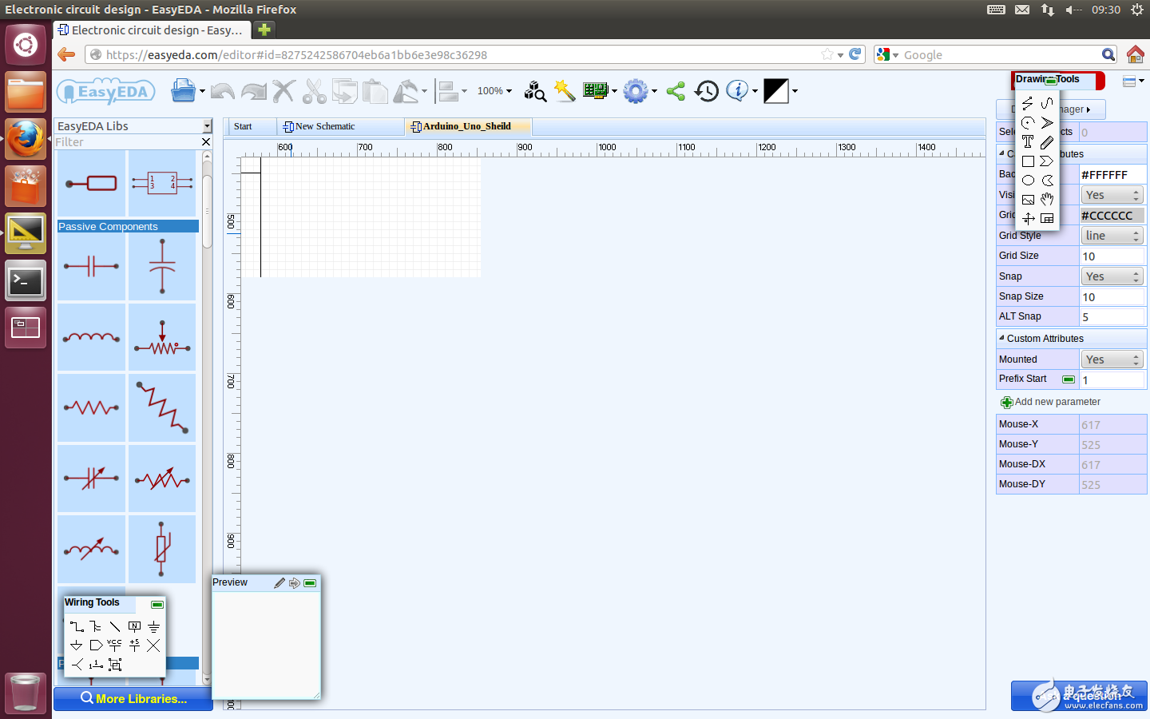Open the Arduino_Uno_Sheild tab

(x=468, y=126)
